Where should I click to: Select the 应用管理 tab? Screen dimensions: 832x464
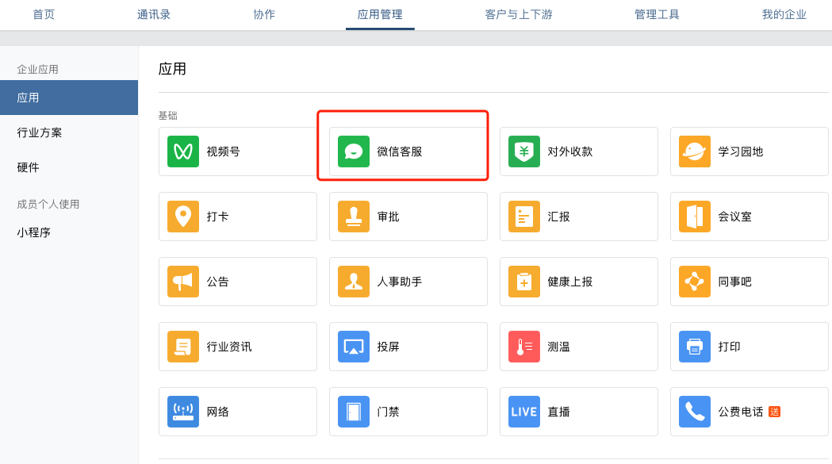pyautogui.click(x=380, y=14)
